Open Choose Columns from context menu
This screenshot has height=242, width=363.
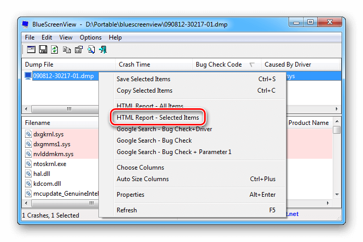pyautogui.click(x=193, y=168)
